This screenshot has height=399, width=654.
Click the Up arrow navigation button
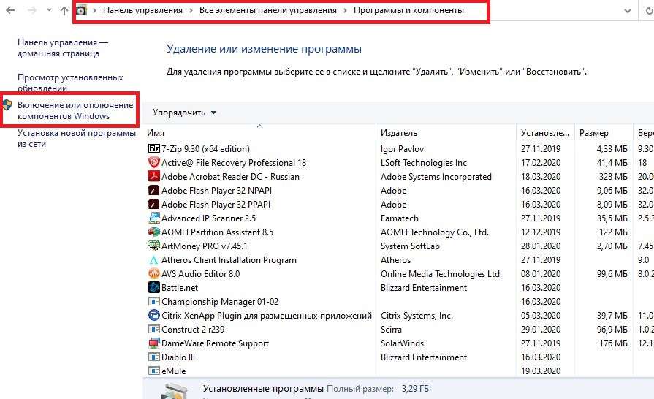point(64,11)
